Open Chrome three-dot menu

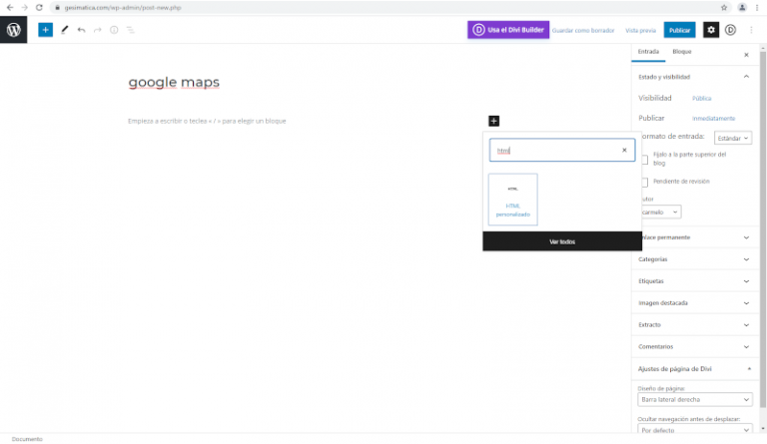pyautogui.click(x=757, y=7)
